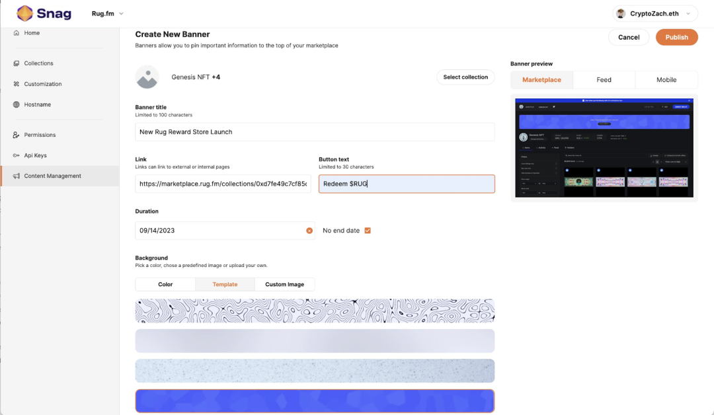Click the Api Keys key icon

(x=17, y=155)
